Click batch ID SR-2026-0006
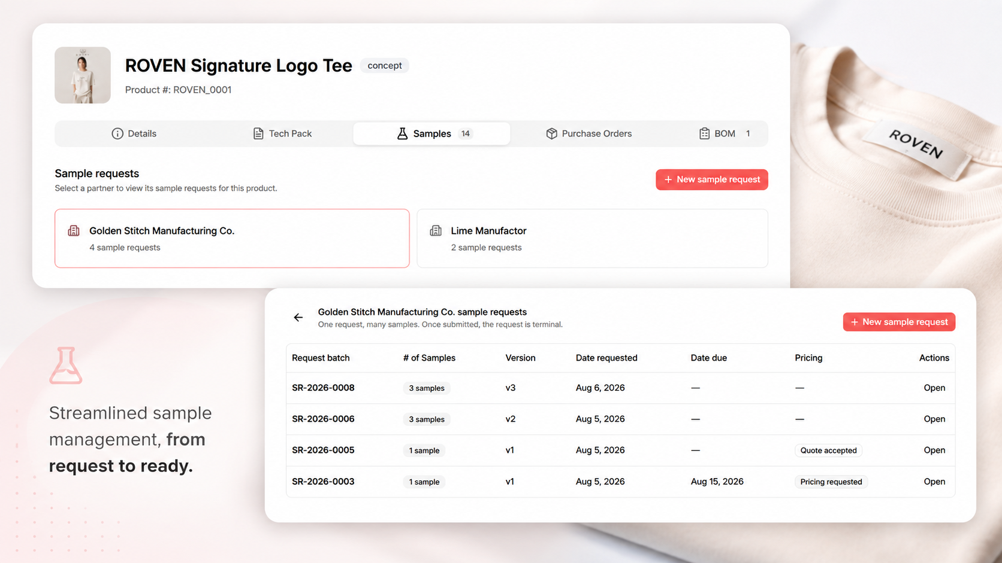Screen dimensions: 1002x563 (323, 419)
